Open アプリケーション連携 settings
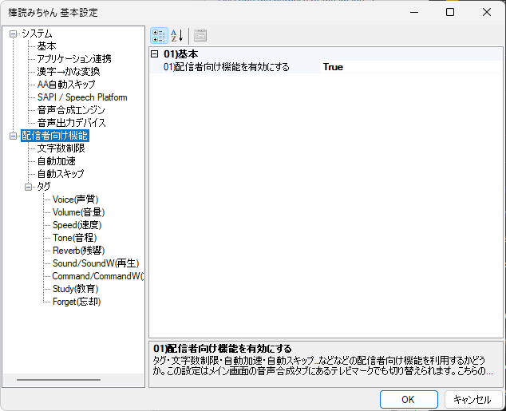The width and height of the screenshot is (506, 411). 74,59
